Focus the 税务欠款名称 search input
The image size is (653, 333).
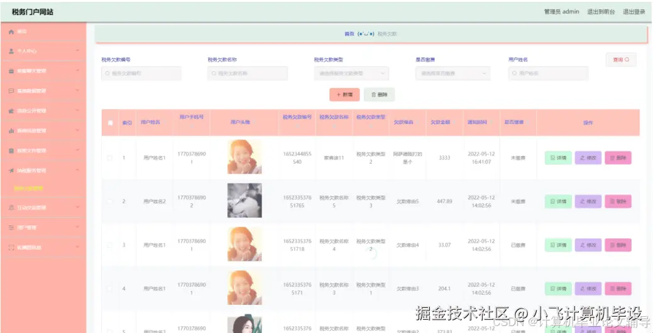(248, 73)
